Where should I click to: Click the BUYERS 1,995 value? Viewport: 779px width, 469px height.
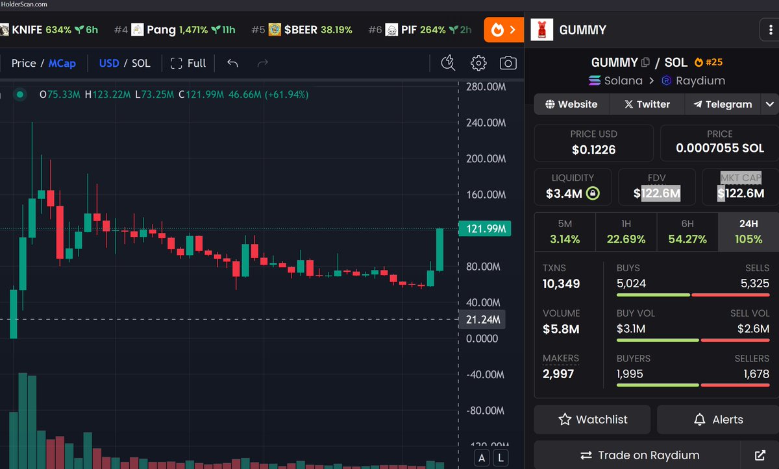pos(631,374)
